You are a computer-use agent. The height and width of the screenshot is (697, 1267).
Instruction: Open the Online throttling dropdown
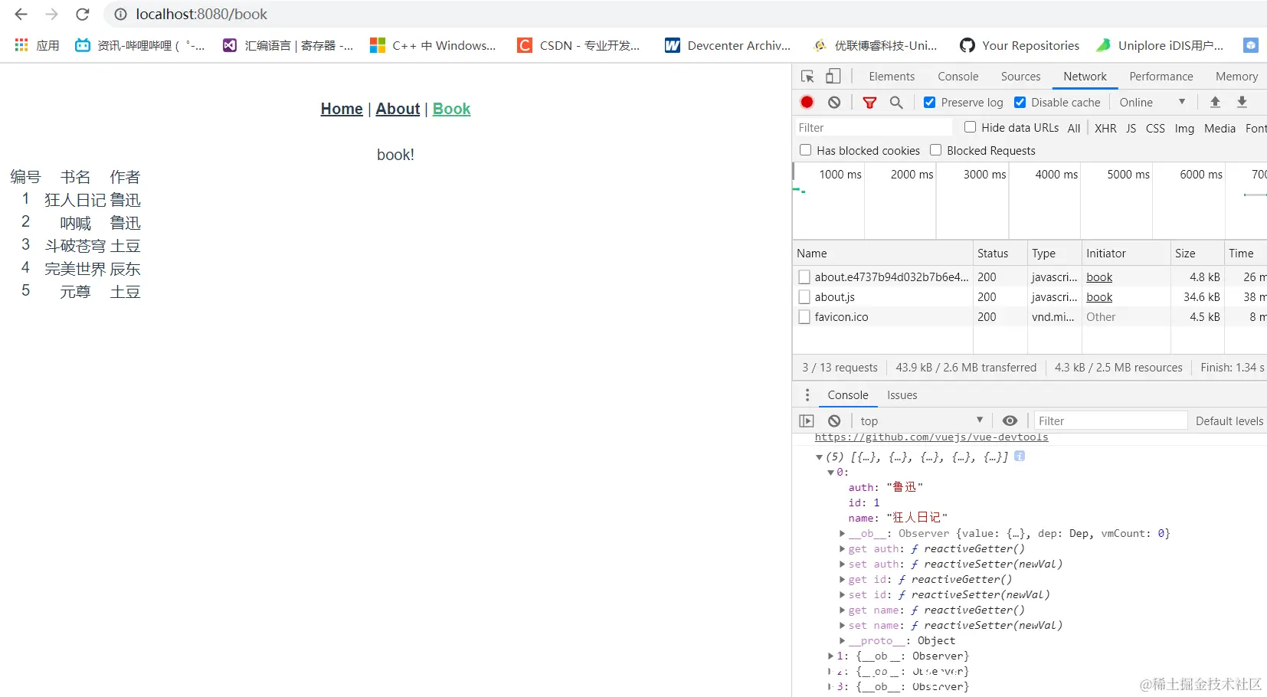(1153, 102)
